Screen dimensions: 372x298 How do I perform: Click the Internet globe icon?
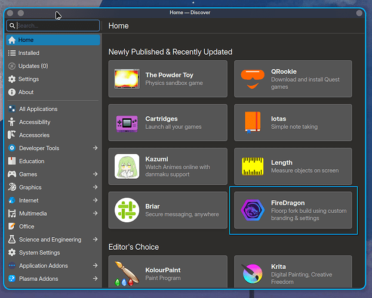coord(12,200)
